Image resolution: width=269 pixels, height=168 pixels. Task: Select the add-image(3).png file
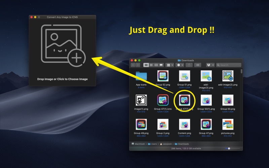coord(206,76)
